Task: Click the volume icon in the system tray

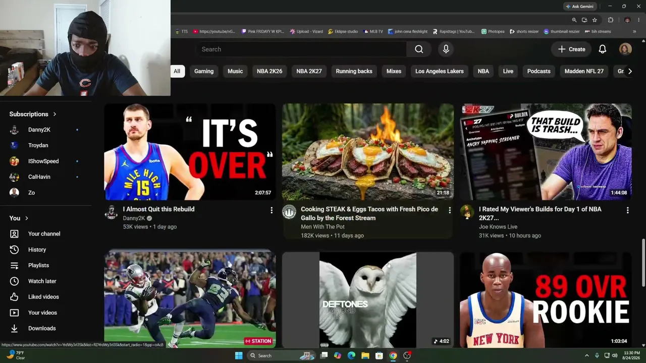Action: [614, 355]
